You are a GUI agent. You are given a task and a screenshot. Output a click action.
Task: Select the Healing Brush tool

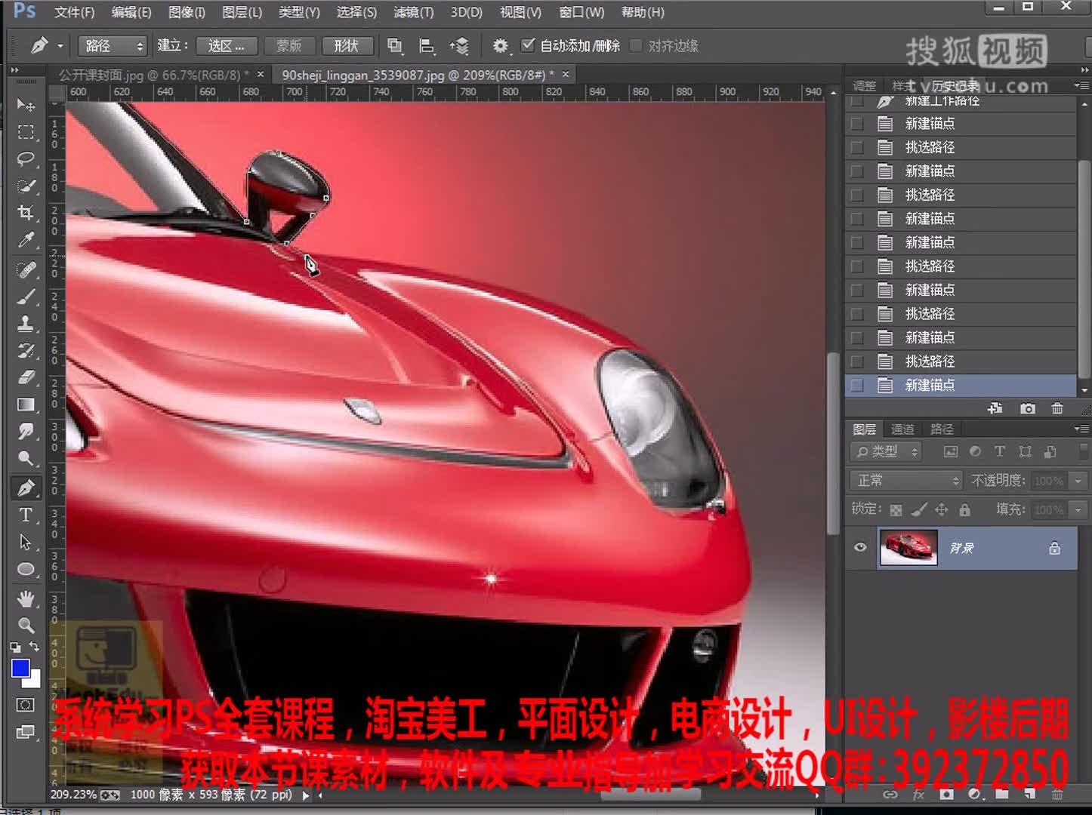pyautogui.click(x=26, y=269)
